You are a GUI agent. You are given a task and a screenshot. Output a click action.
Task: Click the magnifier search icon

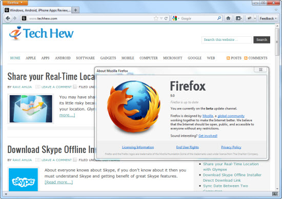(x=219, y=18)
